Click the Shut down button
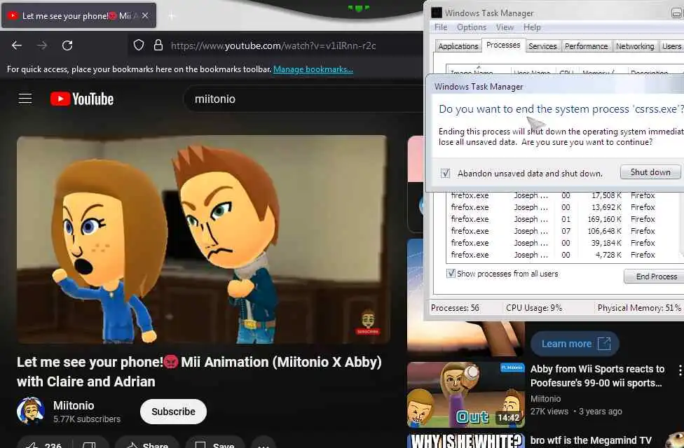 [x=650, y=172]
